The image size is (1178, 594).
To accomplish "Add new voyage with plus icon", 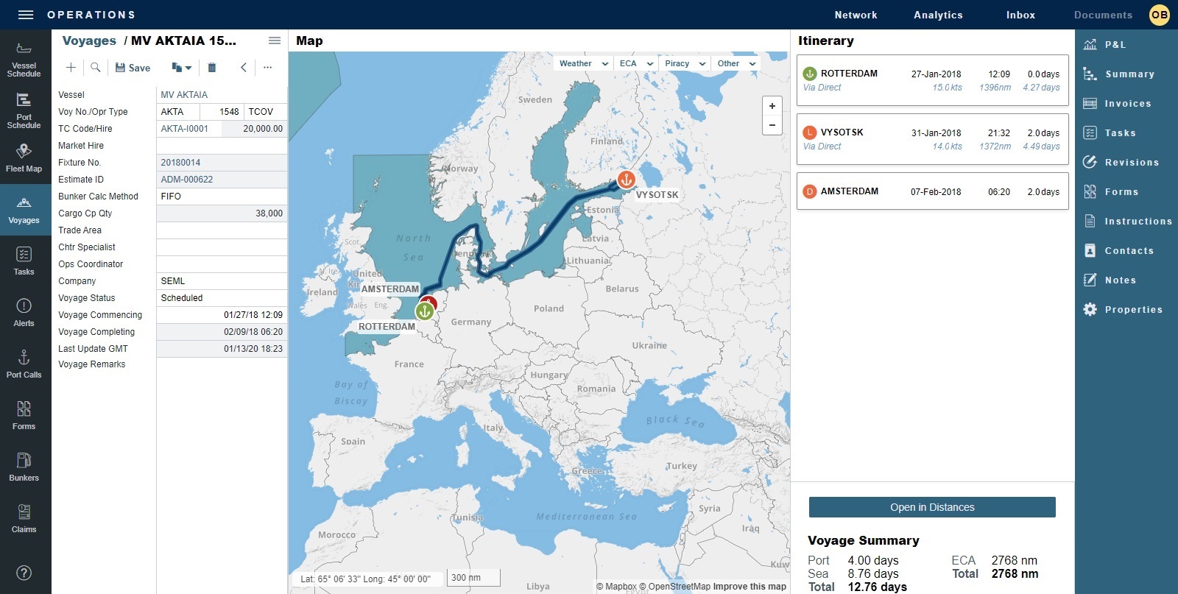I will pos(71,68).
